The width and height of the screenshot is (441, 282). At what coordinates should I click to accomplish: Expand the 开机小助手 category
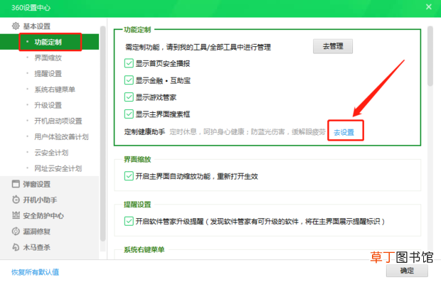[40, 200]
